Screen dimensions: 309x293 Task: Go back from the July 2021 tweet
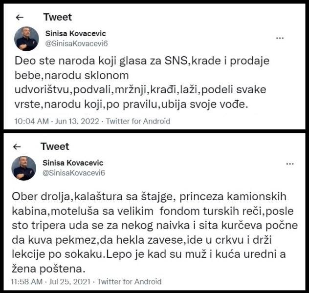18,146
